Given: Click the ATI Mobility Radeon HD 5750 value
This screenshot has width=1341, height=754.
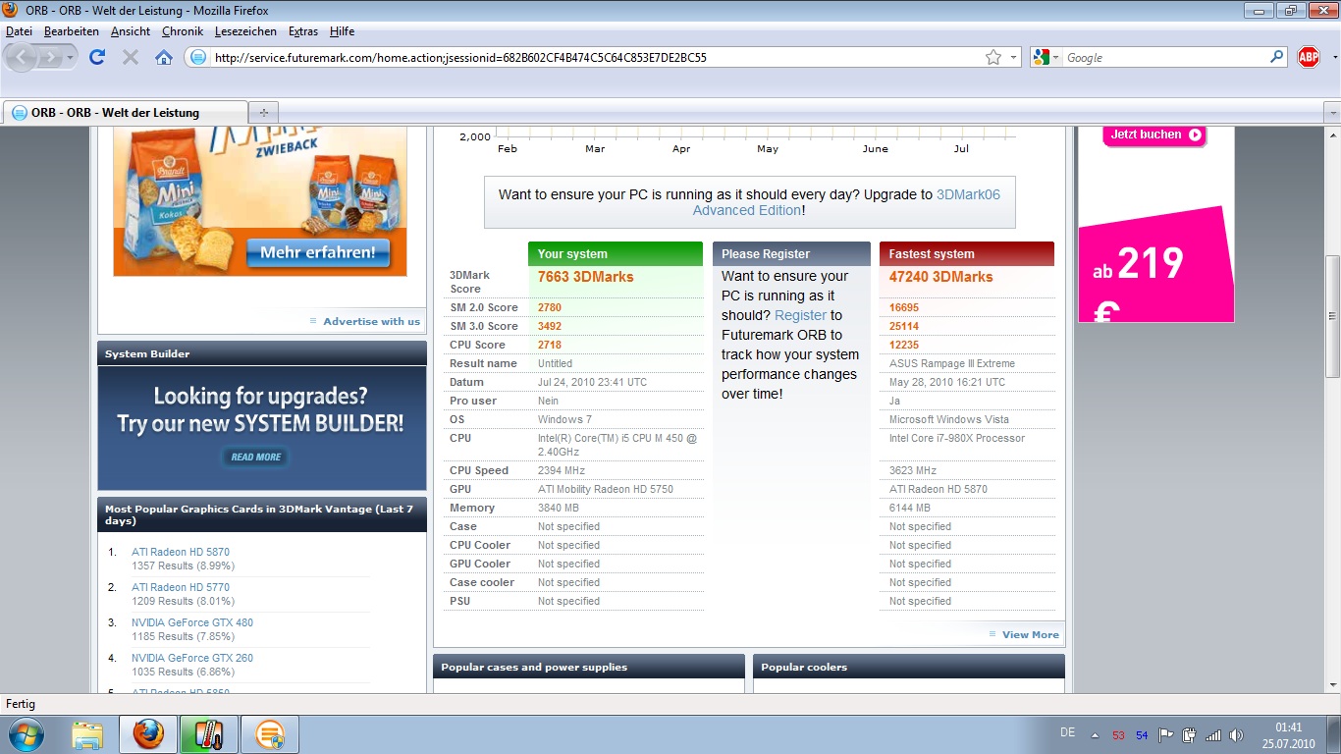Looking at the screenshot, I should (605, 489).
